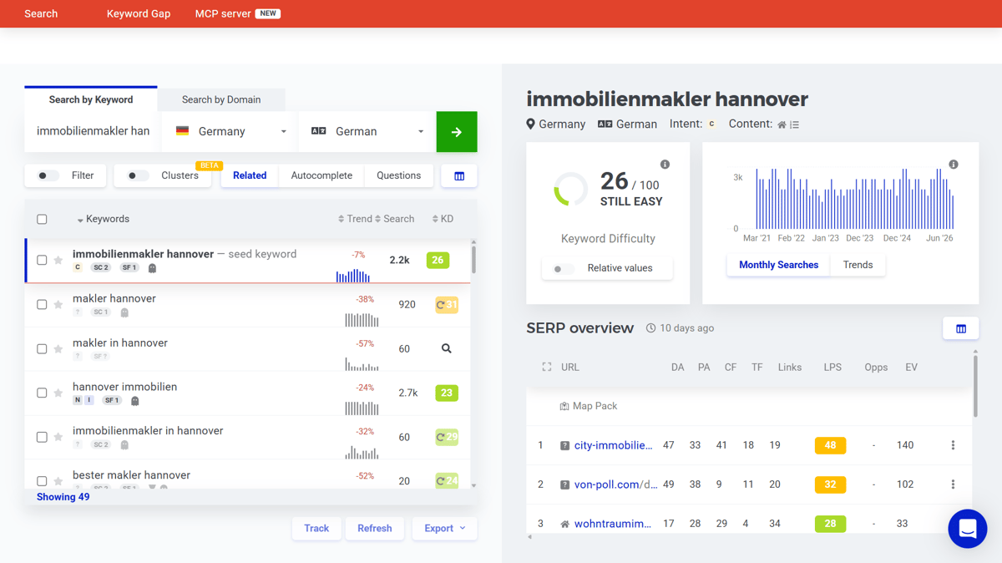
Task: Open the chat support bubble
Action: tap(968, 529)
